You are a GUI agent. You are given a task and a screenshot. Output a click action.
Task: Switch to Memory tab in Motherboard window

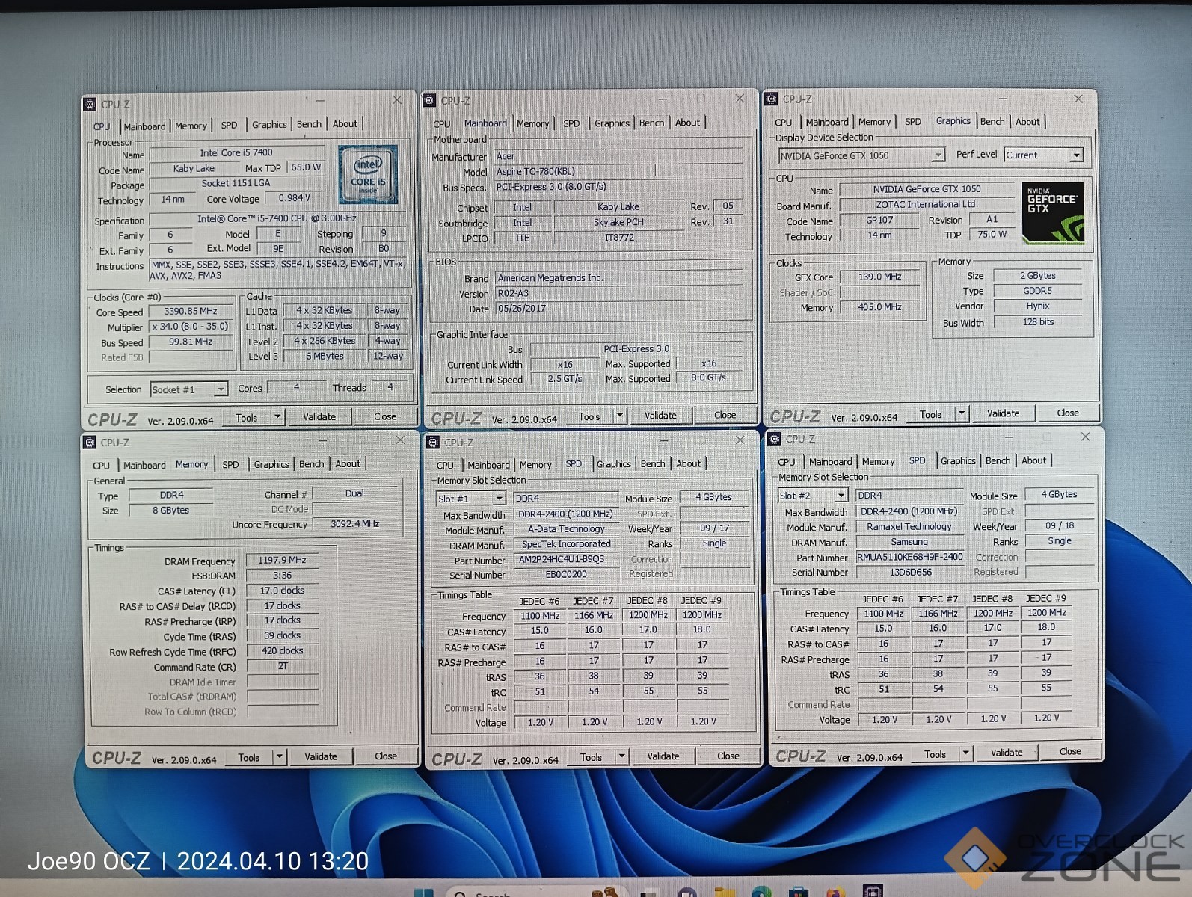(x=532, y=123)
